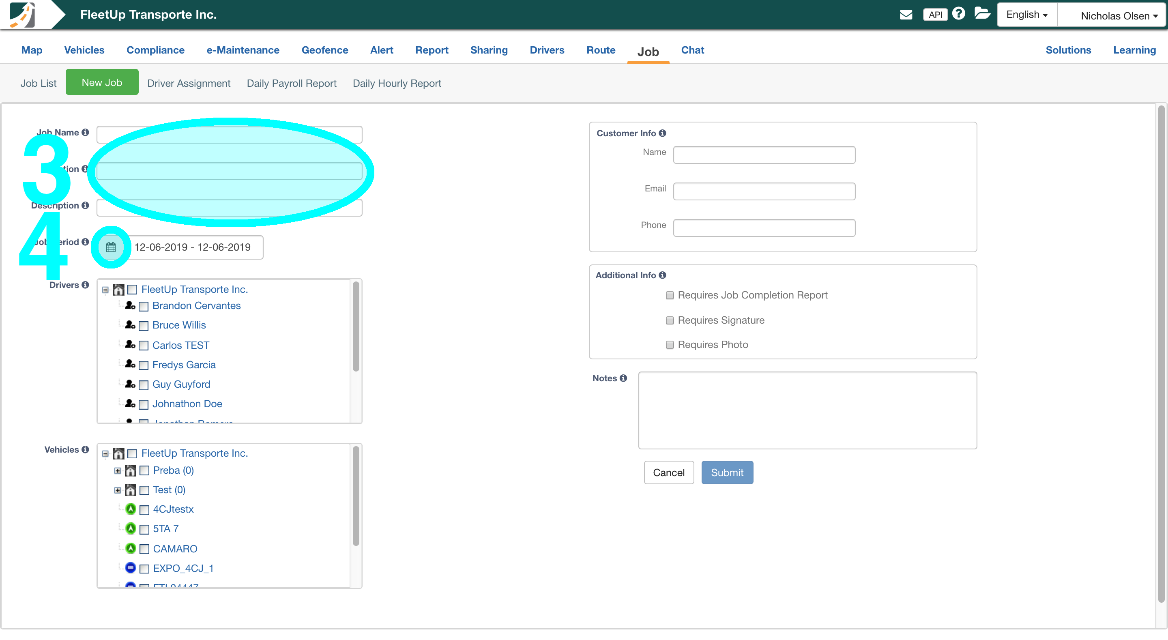Open the English language dropdown
Image resolution: width=1168 pixels, height=640 pixels.
click(1027, 15)
